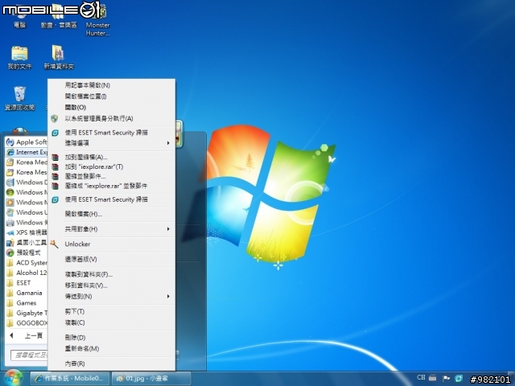This screenshot has width=515, height=386.
Task: Open 內容(R) properties entry
Action: tap(112, 363)
